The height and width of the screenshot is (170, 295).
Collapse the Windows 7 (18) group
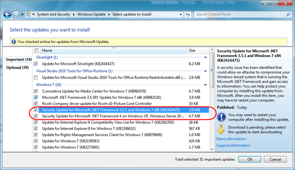click(x=205, y=85)
